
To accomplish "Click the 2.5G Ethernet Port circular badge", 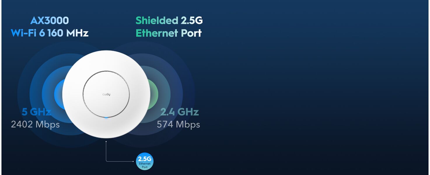I will pos(145,161).
